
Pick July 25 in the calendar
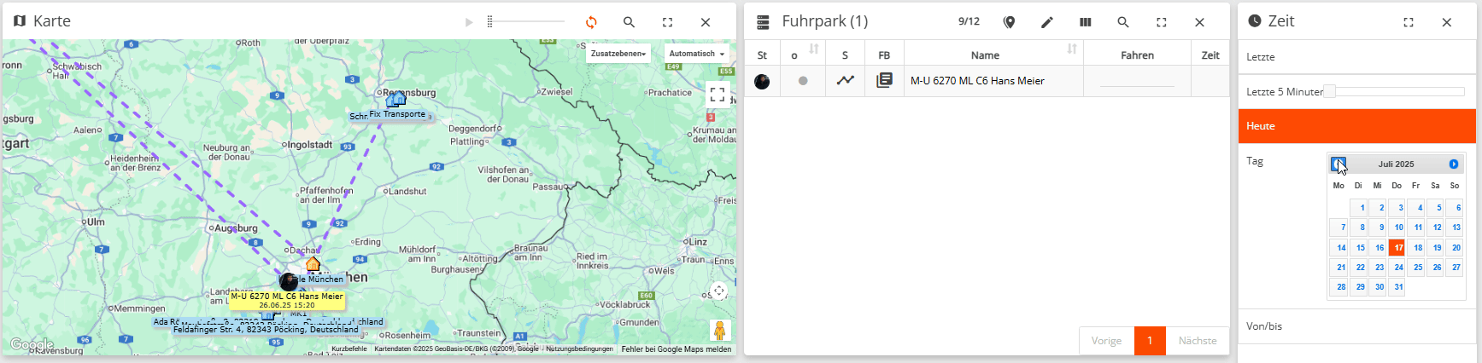click(1416, 268)
